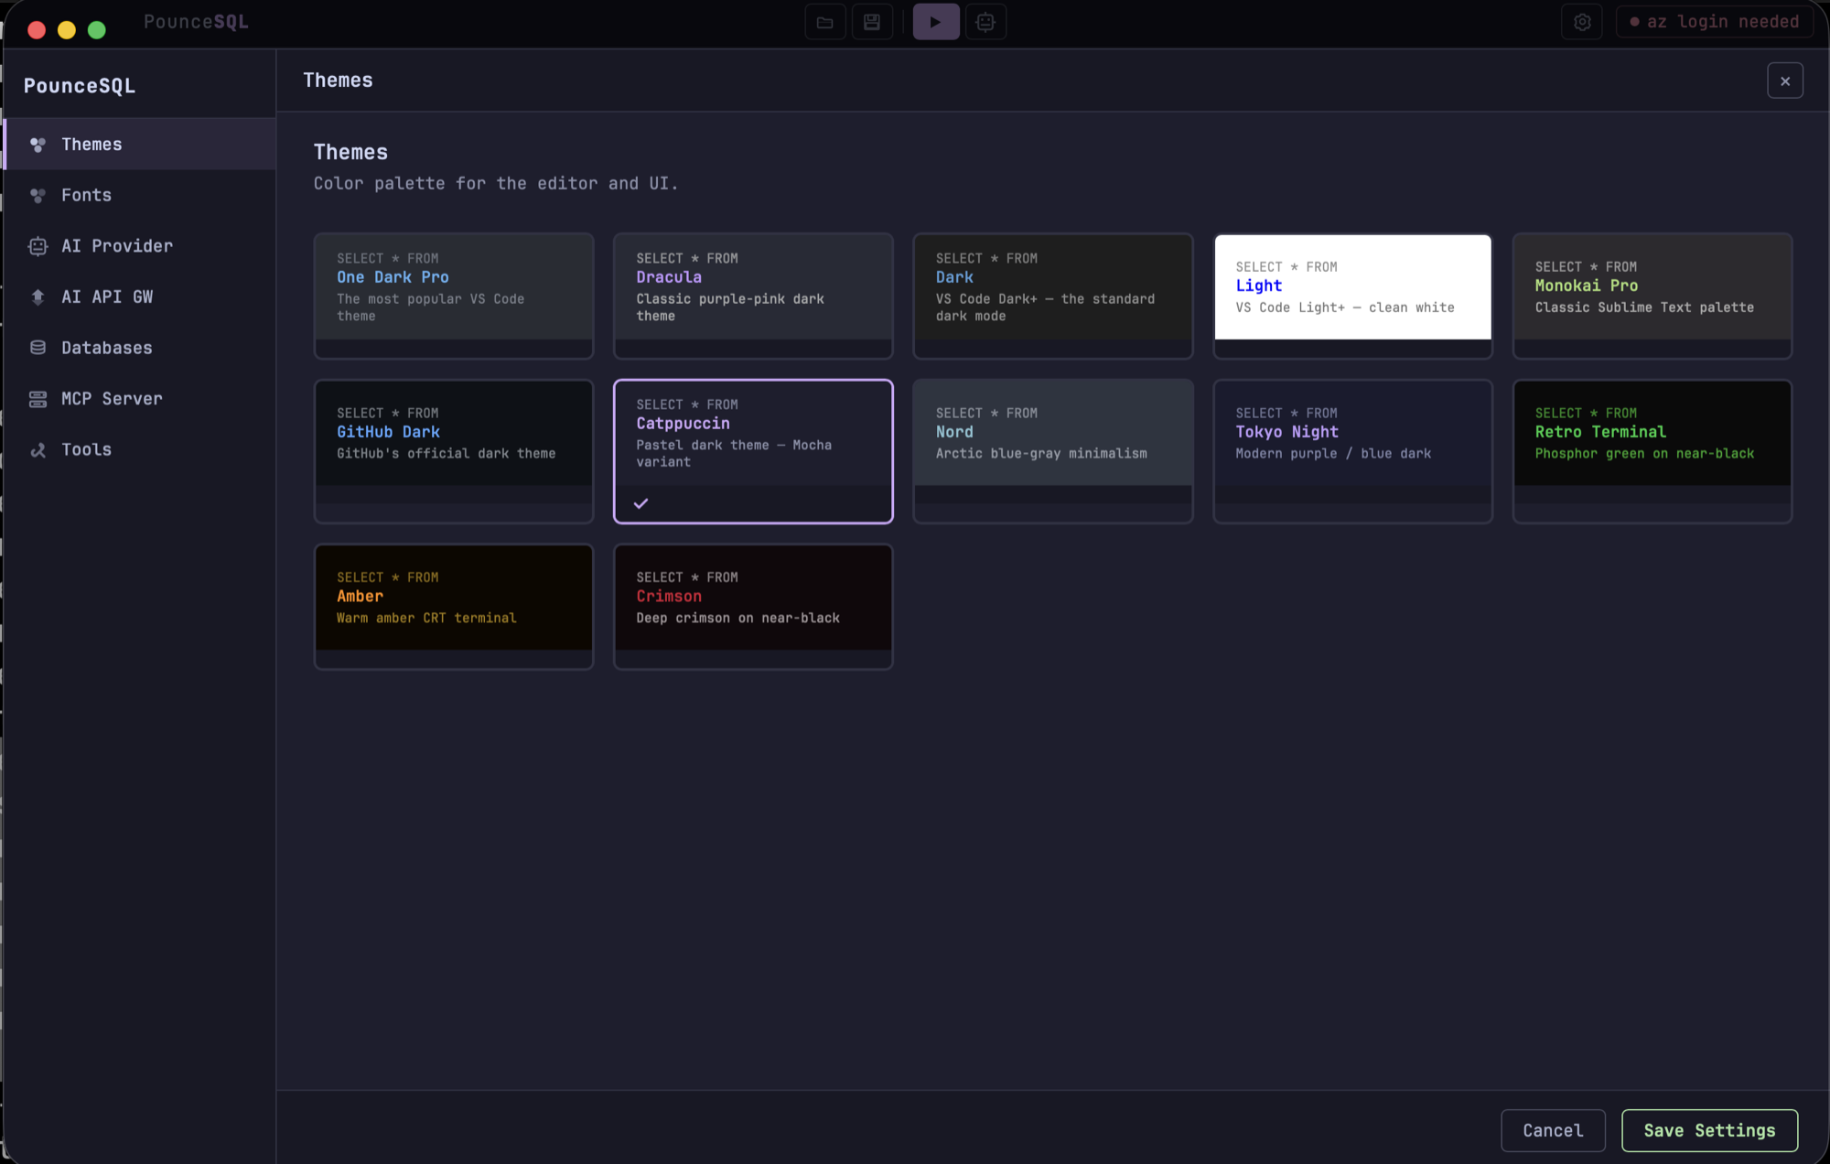Open the Tools settings section
The image size is (1830, 1164).
(x=140, y=449)
